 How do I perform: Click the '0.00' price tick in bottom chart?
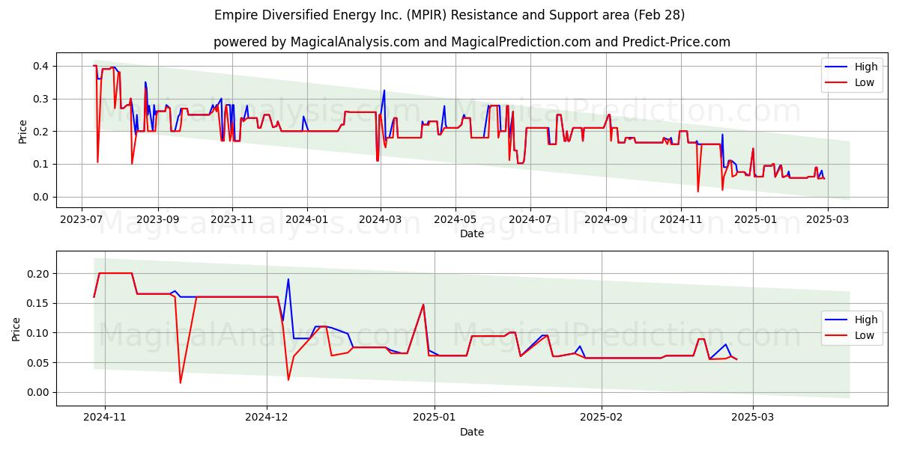[38, 391]
